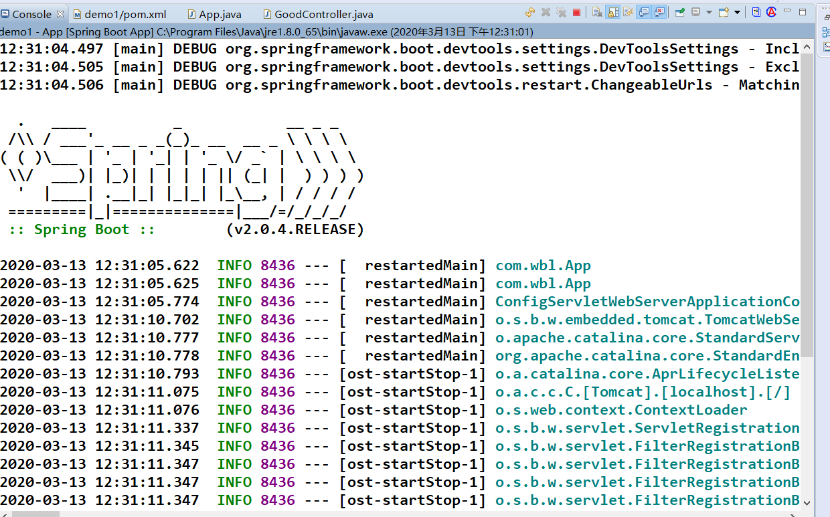830x517 pixels.
Task: Select the ChangeableUrls DEBUG log line
Action: [x=400, y=85]
